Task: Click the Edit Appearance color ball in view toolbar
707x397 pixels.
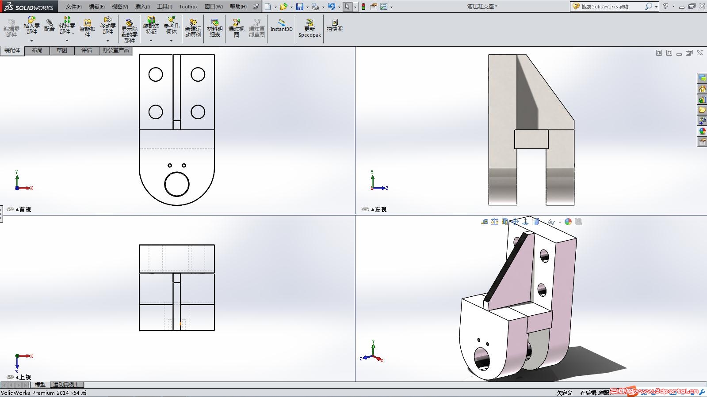Action: click(568, 222)
